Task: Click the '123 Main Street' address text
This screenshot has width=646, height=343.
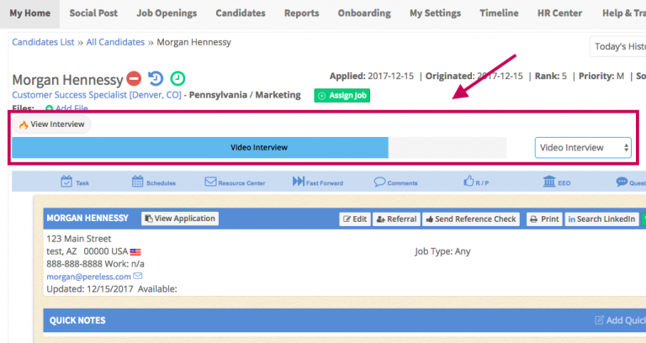Action: point(79,239)
